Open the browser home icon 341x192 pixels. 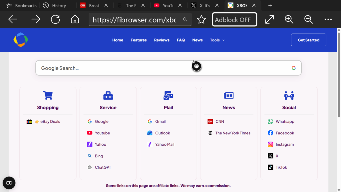click(x=75, y=19)
